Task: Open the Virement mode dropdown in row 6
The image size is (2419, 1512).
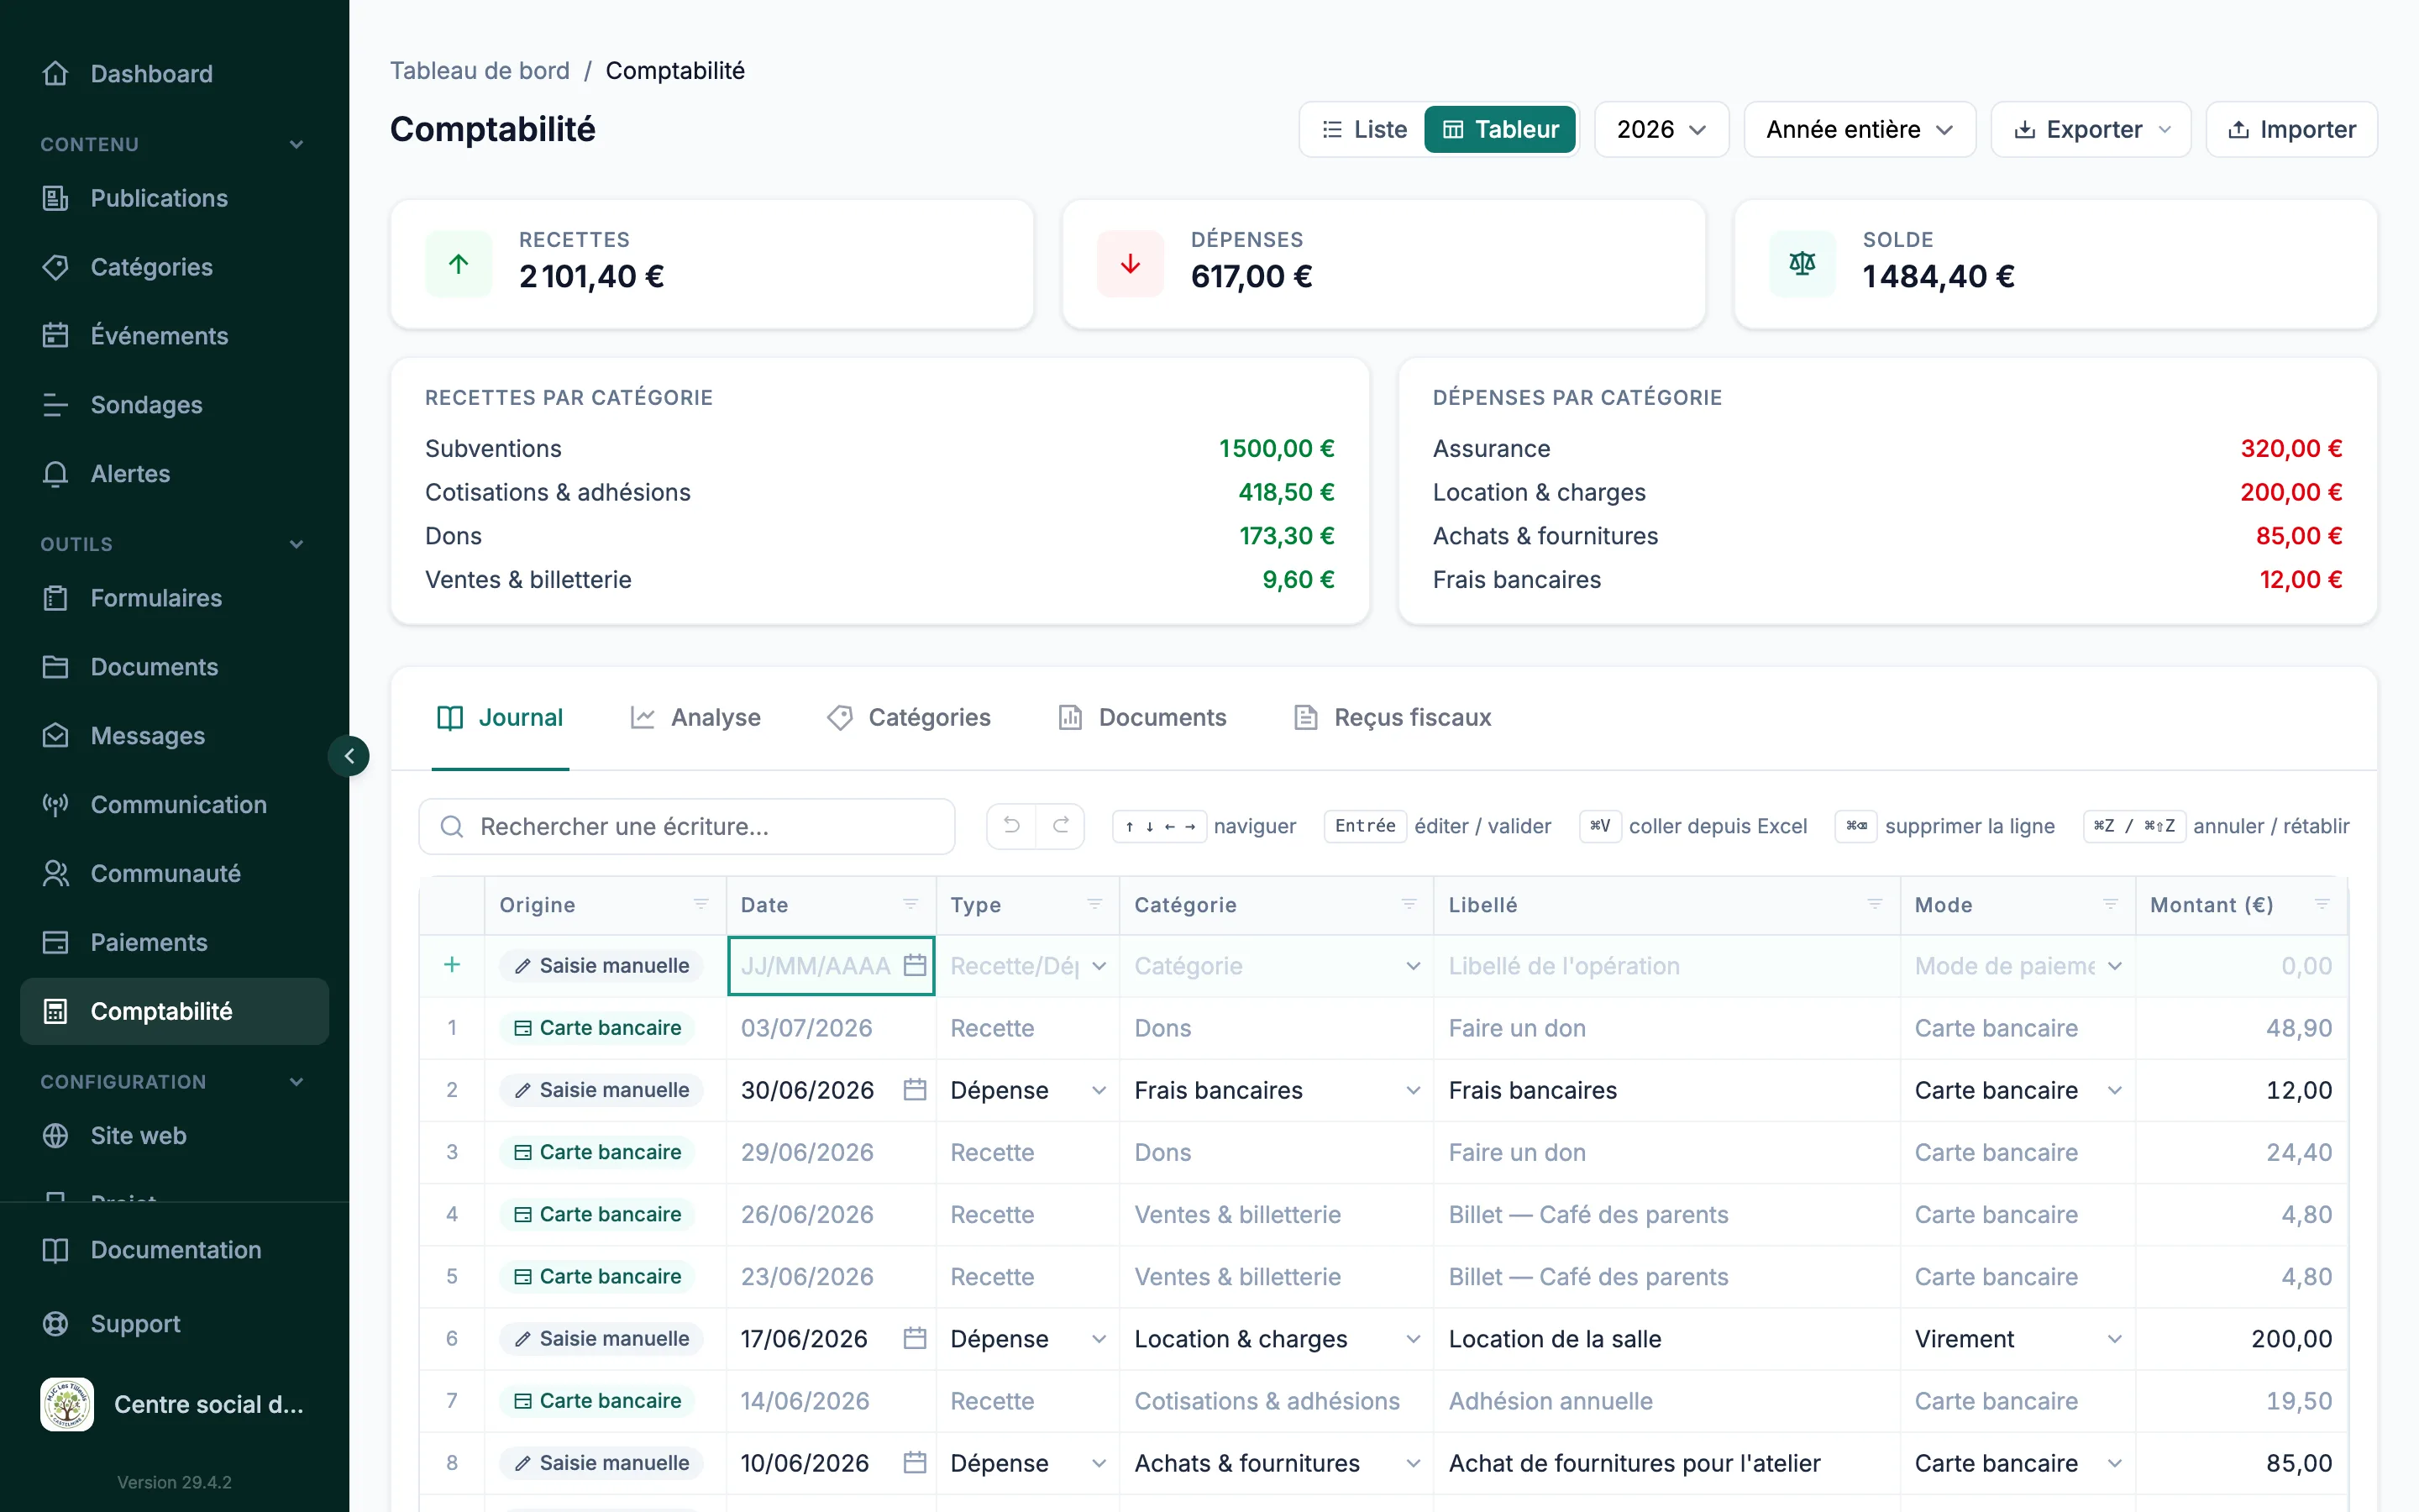Action: point(2018,1339)
